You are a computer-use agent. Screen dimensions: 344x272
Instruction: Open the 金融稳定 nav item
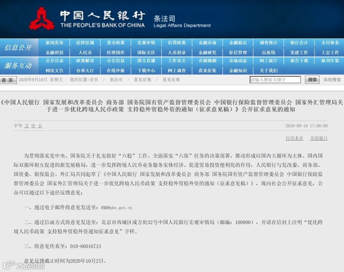[238, 43]
